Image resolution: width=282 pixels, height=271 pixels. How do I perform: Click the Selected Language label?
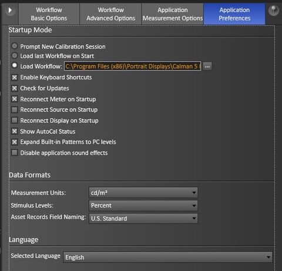pyautogui.click(x=36, y=256)
